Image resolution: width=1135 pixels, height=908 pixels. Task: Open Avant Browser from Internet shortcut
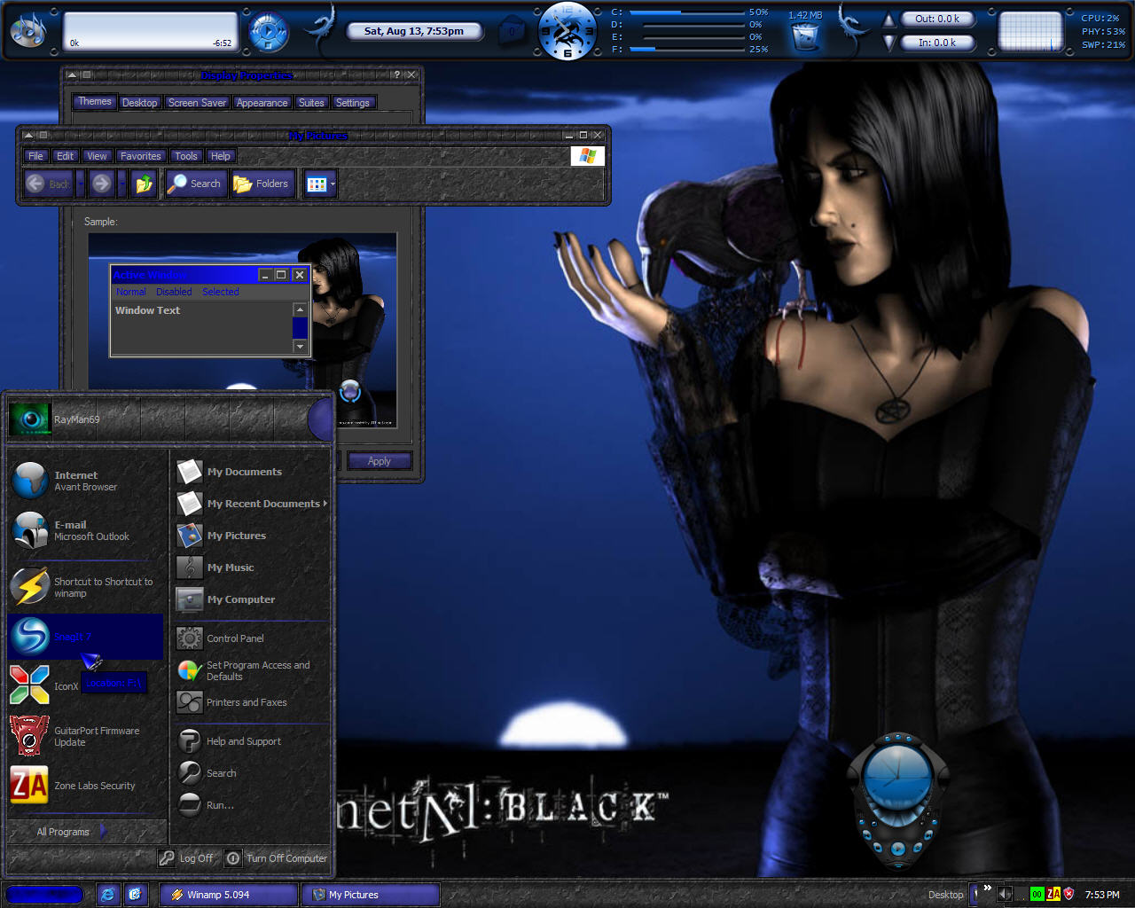86,481
